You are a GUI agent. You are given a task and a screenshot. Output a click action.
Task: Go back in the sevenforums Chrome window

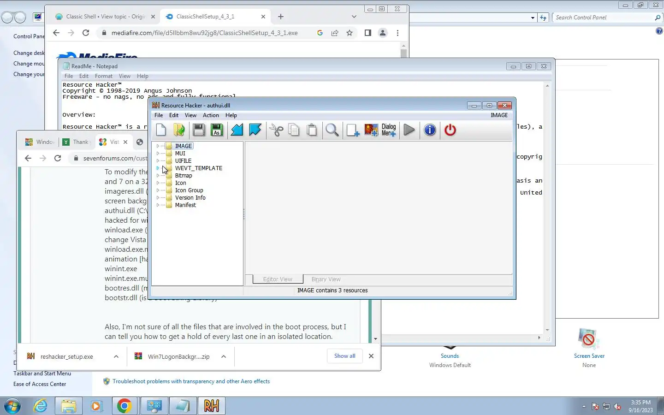[28, 158]
